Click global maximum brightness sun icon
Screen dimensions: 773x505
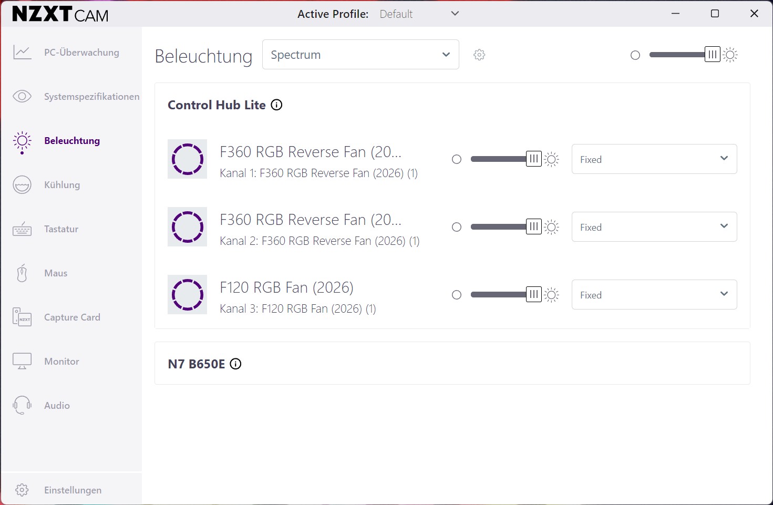(x=730, y=55)
